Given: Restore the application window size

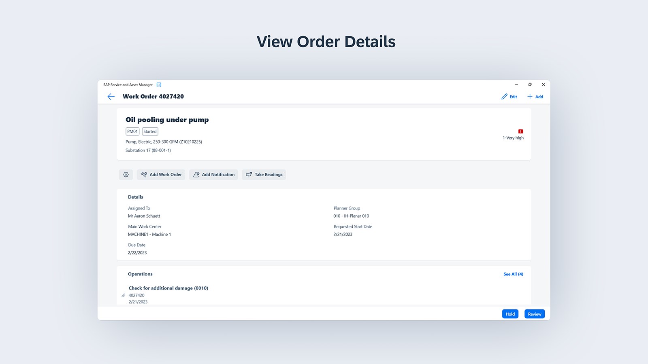Looking at the screenshot, I should (530, 85).
